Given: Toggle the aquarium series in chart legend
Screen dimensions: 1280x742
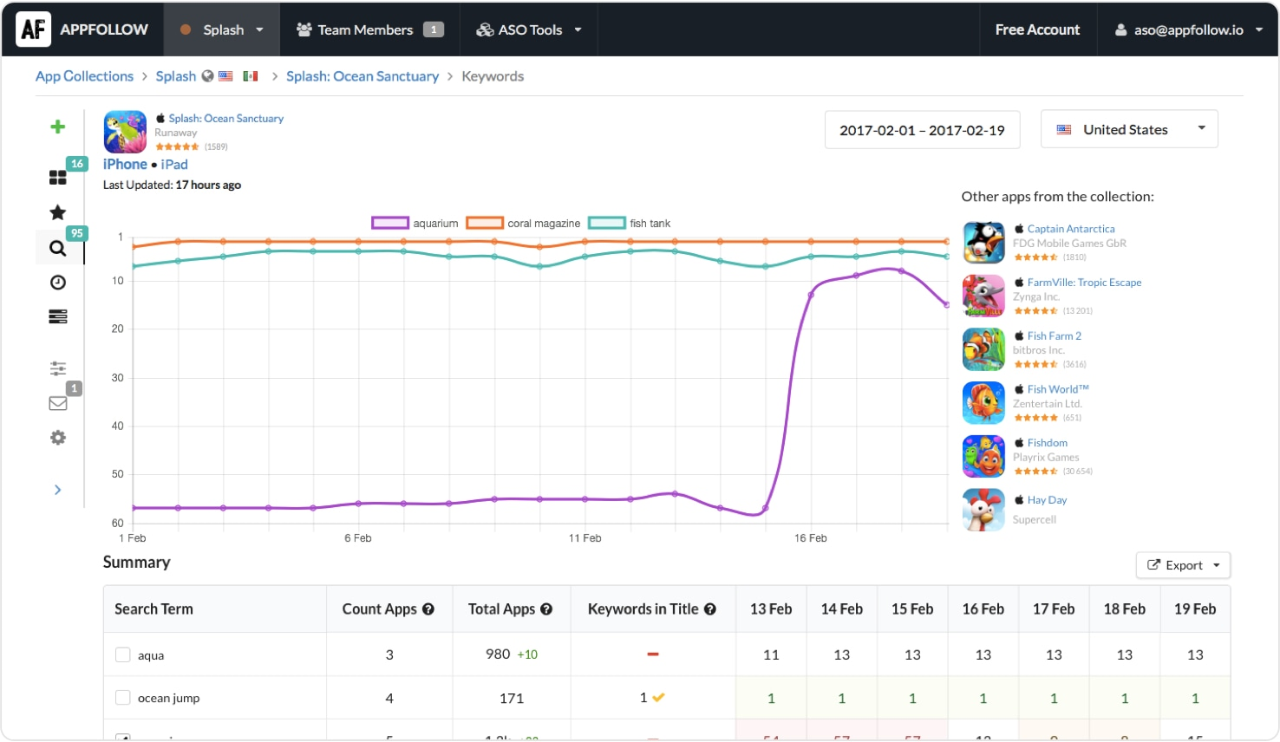Looking at the screenshot, I should pos(415,224).
